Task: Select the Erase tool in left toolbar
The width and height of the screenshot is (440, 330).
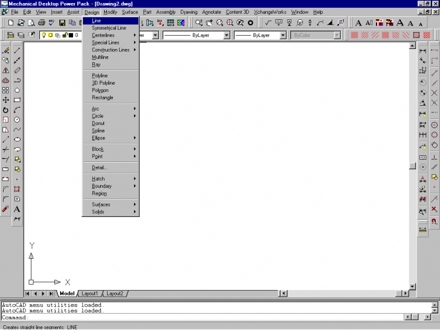Action: [5, 51]
